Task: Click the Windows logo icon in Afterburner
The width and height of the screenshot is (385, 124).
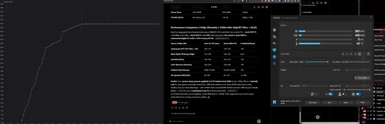Action: tap(274, 102)
